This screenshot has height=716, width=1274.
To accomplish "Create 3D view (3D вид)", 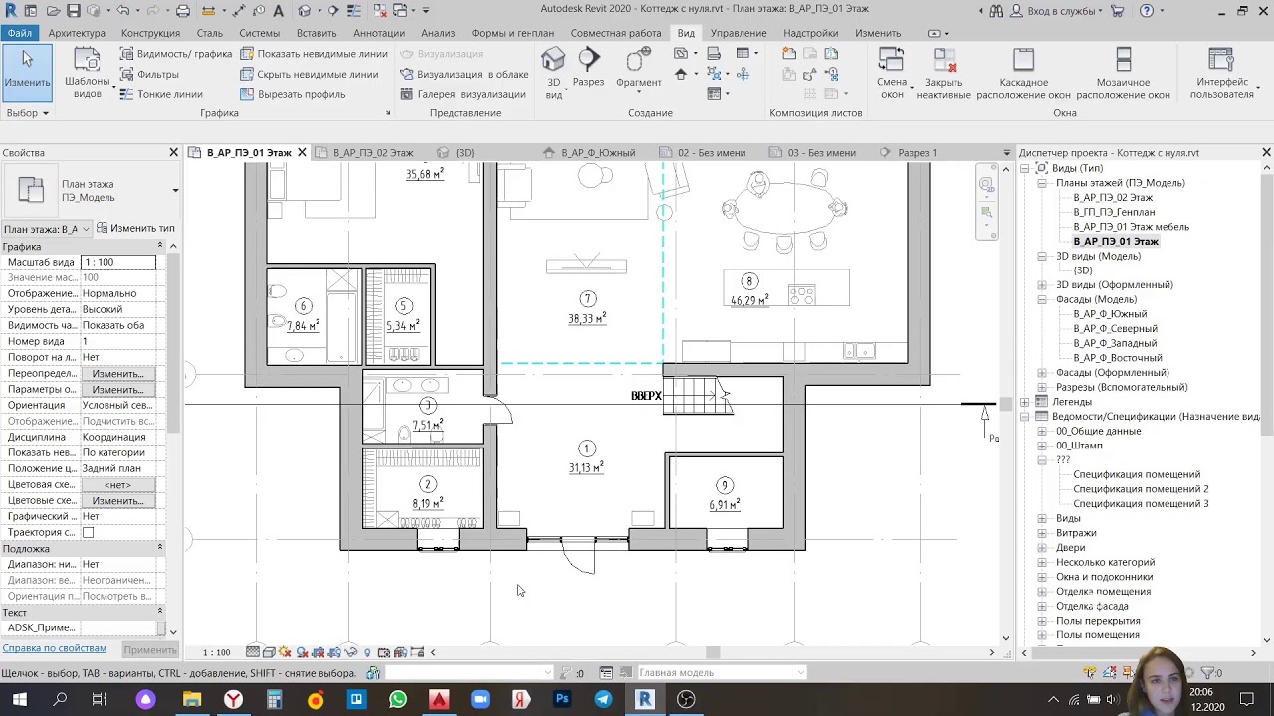I will (x=554, y=73).
